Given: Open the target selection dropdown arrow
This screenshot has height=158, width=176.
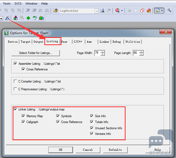Looking at the screenshot, I should (x=1, y=18).
